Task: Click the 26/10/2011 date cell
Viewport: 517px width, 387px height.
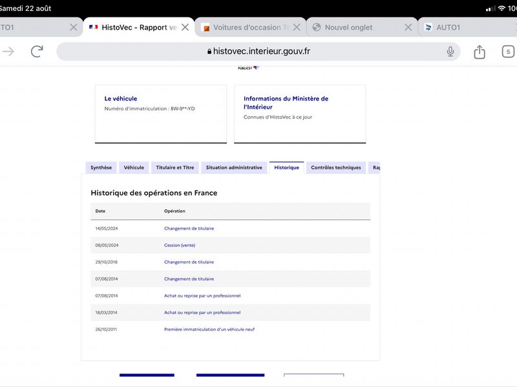Action: [x=106, y=329]
